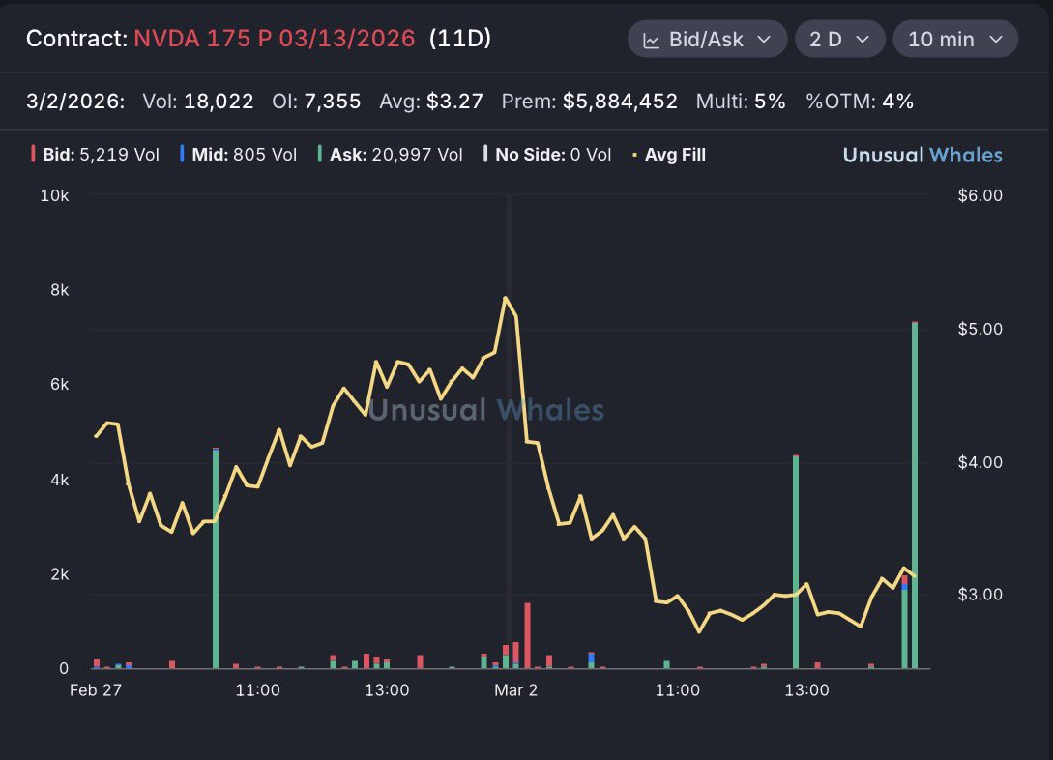Screen dimensions: 1053x760
Task: Click the NVDA 175 P 03/13/2026 contract link
Action: (x=274, y=39)
